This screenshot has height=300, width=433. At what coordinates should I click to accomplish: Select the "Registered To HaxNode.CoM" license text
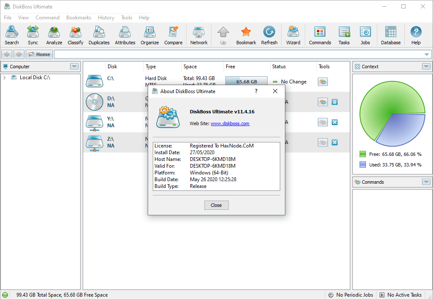tap(222, 146)
